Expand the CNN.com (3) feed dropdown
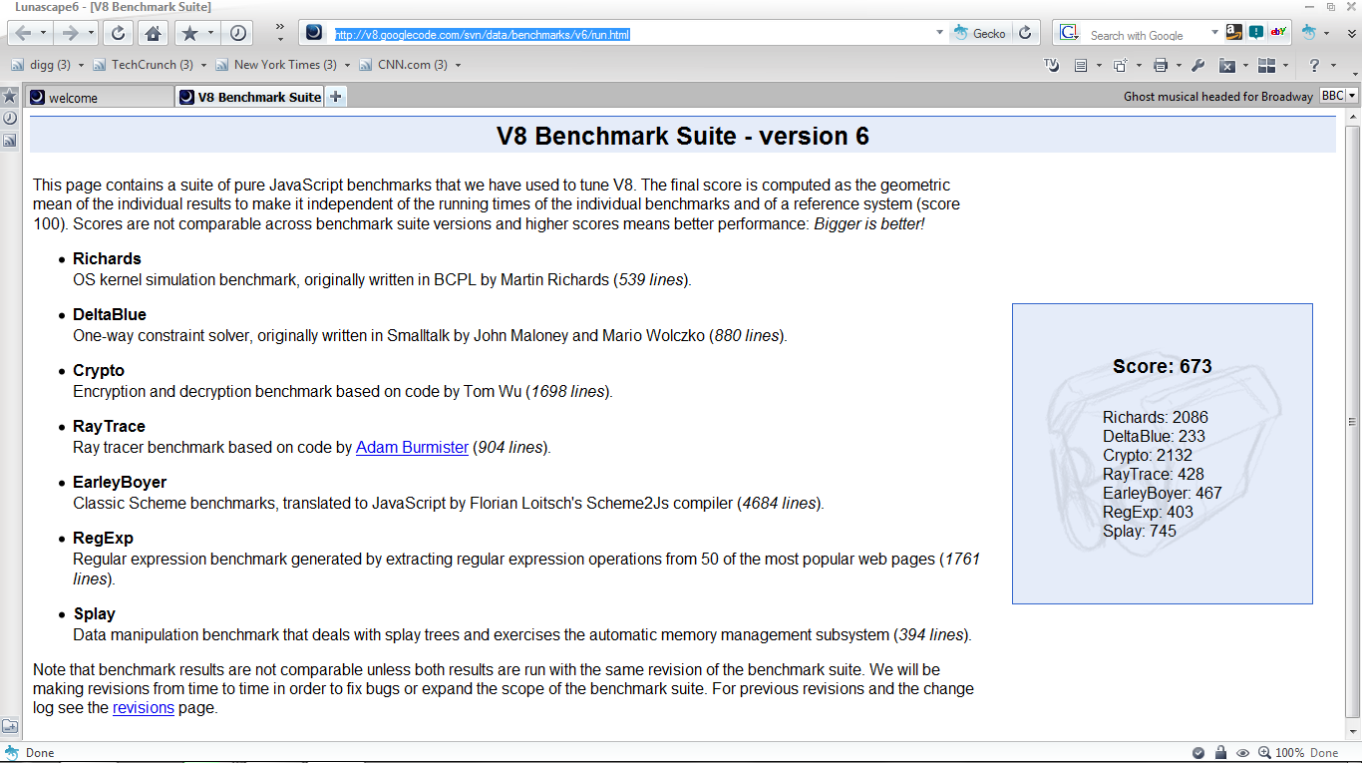The width and height of the screenshot is (1362, 763). [458, 65]
